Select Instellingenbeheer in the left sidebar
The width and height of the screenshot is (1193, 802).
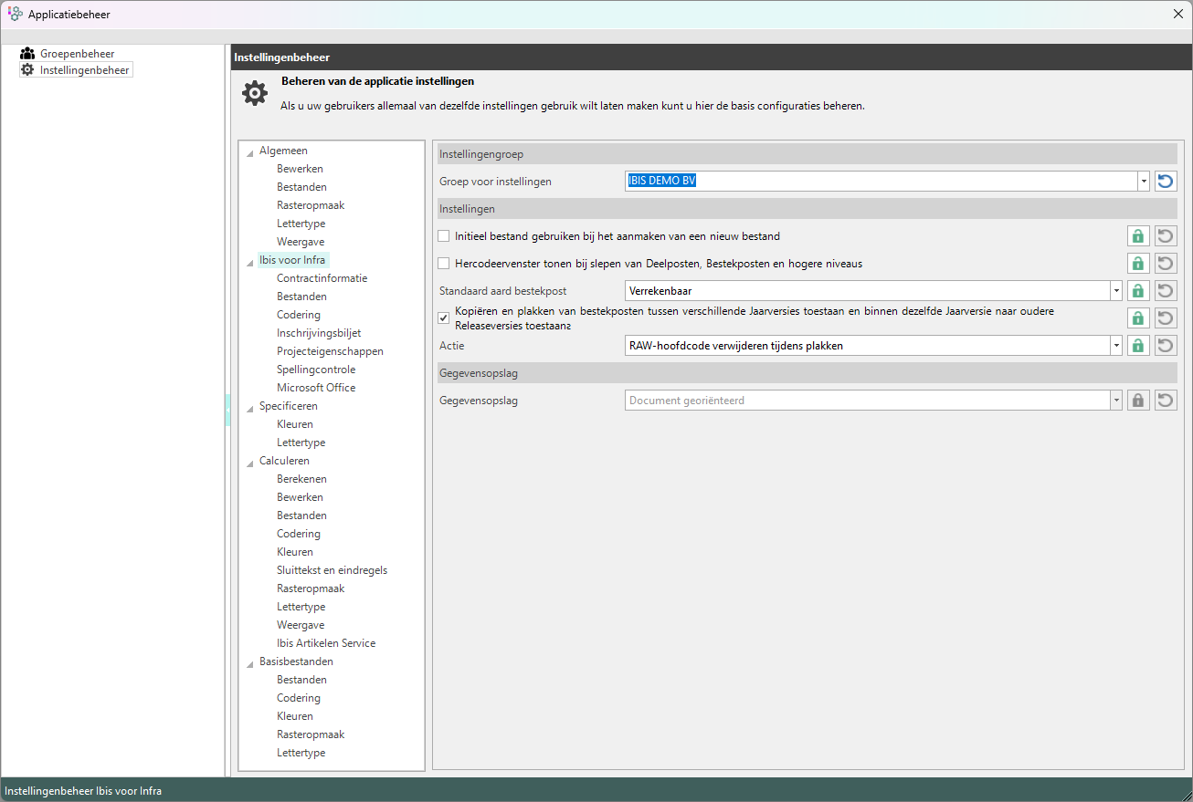pyautogui.click(x=84, y=69)
